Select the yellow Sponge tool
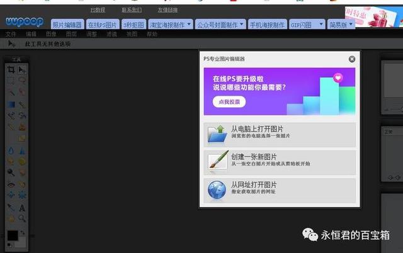Viewport: 403px width, 253px height. tap(22, 161)
